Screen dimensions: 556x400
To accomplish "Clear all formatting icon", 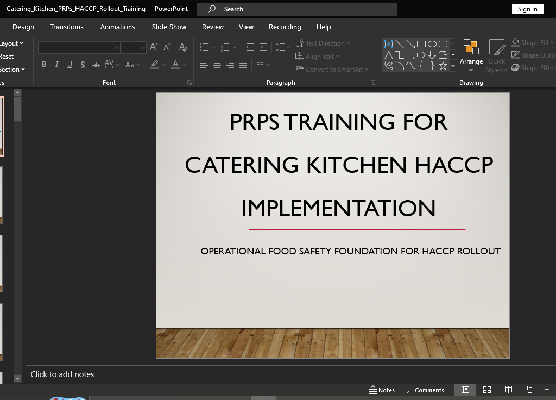I will tap(184, 47).
